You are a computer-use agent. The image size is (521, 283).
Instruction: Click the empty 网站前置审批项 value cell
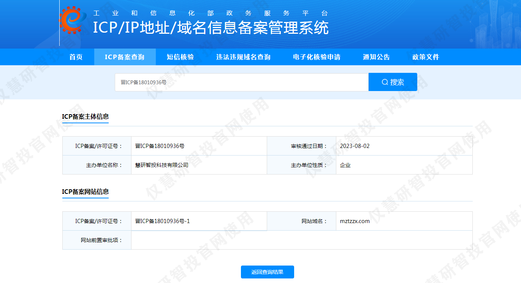(301, 240)
